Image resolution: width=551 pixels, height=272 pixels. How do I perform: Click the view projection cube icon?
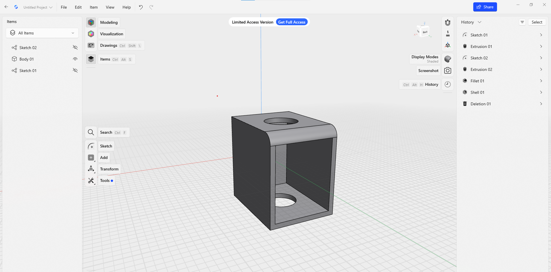point(448,45)
